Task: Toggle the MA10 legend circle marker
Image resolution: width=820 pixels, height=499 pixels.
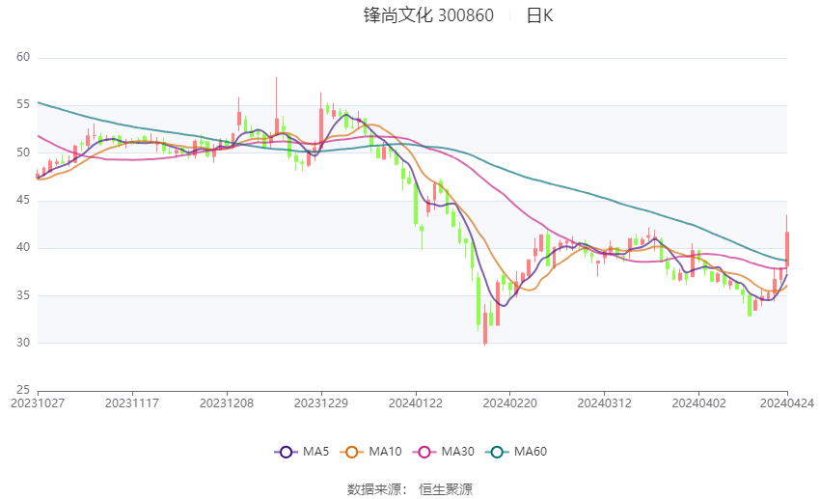Action: (351, 452)
